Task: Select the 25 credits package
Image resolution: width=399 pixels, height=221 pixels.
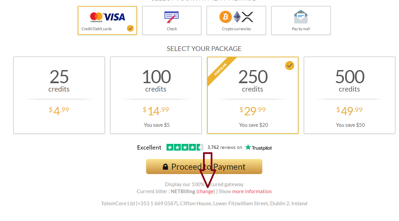Action: [x=59, y=95]
